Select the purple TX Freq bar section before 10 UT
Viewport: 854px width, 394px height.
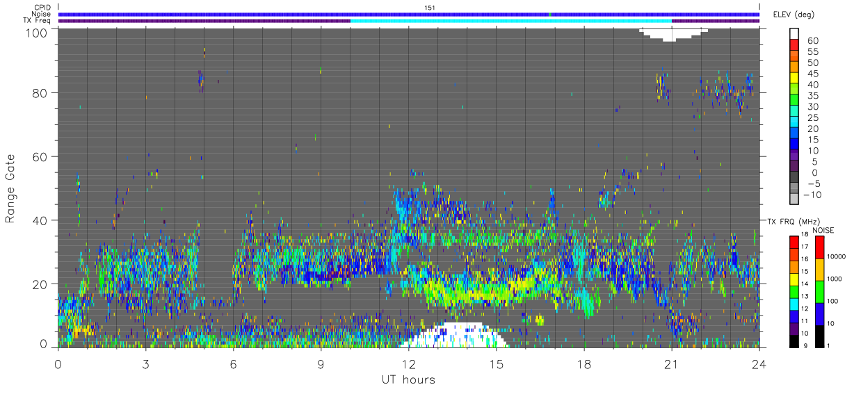coord(204,21)
